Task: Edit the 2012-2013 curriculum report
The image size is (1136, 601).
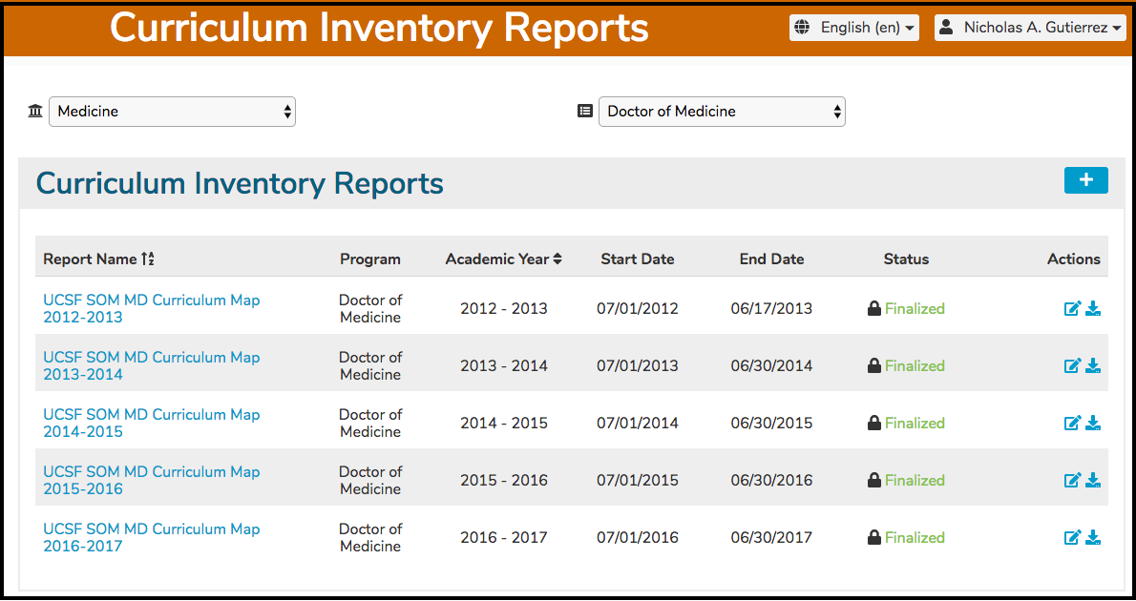Action: 1072,309
